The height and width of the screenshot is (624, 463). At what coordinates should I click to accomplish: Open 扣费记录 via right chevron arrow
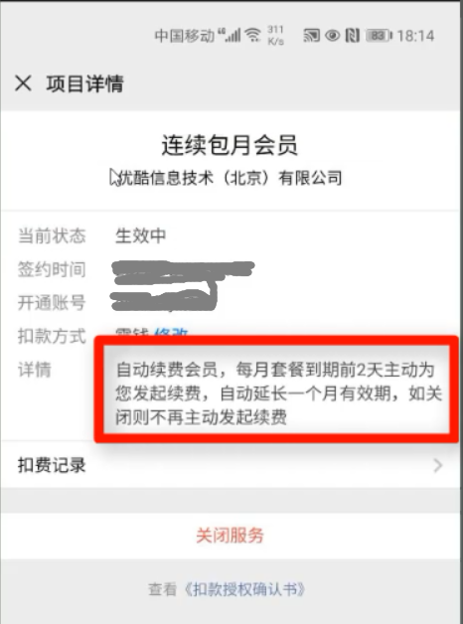(438, 465)
